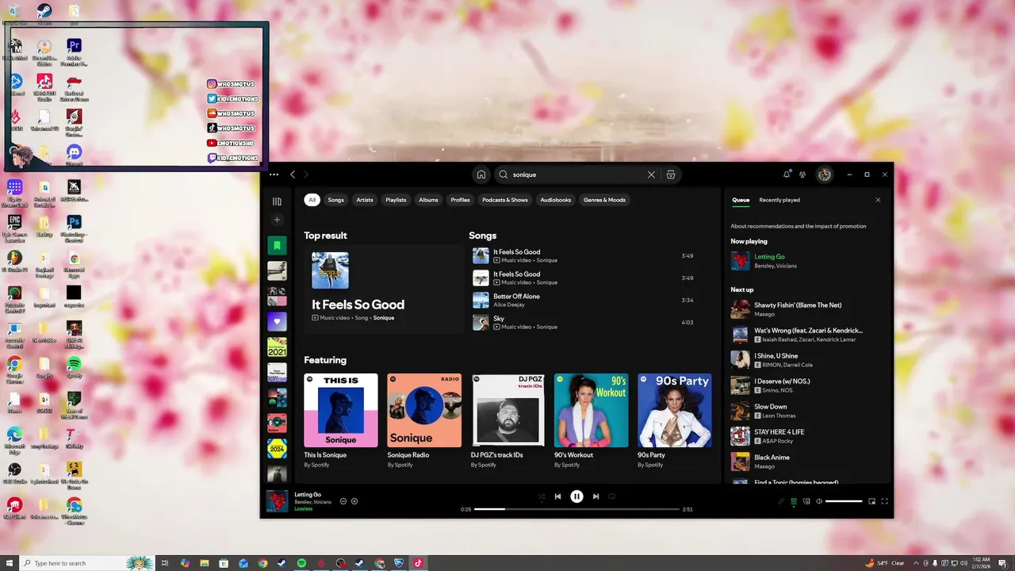Seek on the song progress bar
Image resolution: width=1015 pixels, height=571 pixels.
click(x=576, y=509)
